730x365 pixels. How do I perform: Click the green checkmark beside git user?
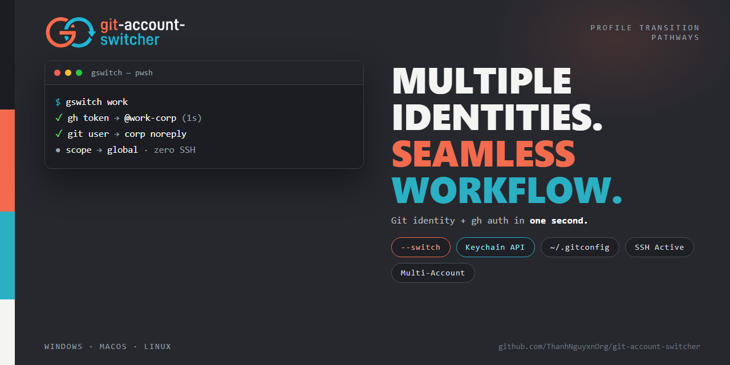[x=58, y=133]
